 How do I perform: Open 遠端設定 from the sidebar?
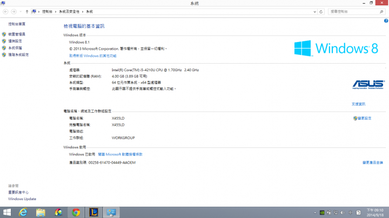point(15,41)
